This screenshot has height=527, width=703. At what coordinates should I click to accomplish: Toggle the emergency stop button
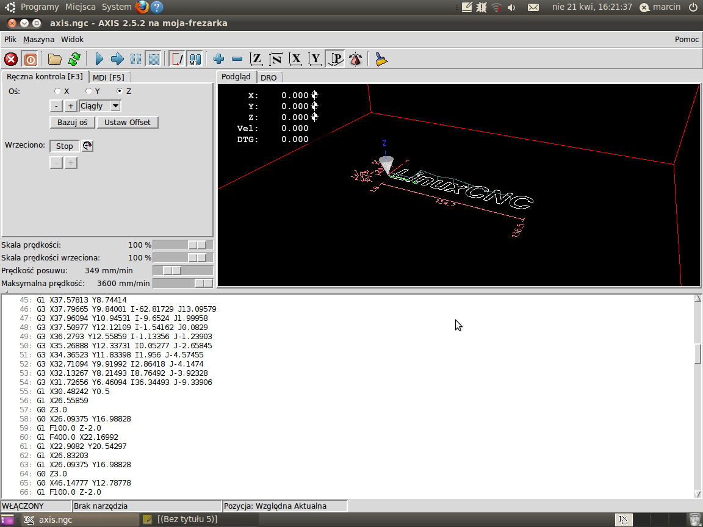click(11, 59)
